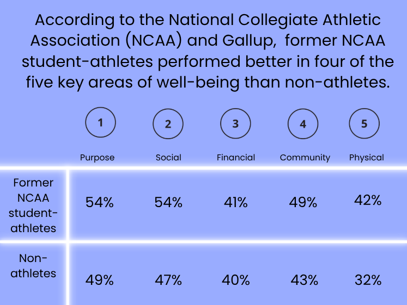Click the 42% Physical value for athletes
Image resolution: width=407 pixels, height=305 pixels.
click(x=368, y=200)
